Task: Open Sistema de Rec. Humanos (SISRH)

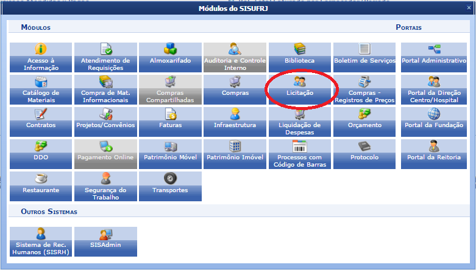Action: pyautogui.click(x=41, y=241)
